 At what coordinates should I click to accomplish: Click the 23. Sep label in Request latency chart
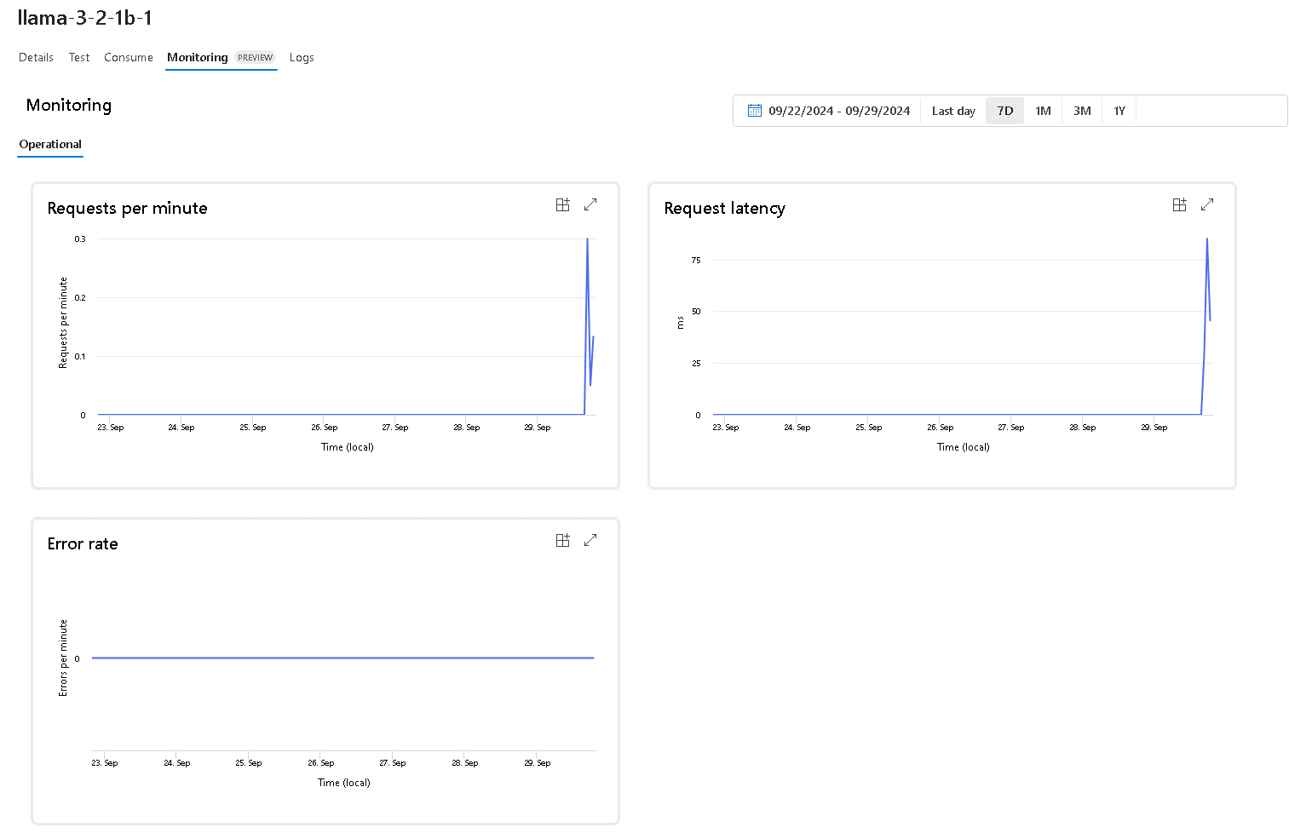point(726,428)
